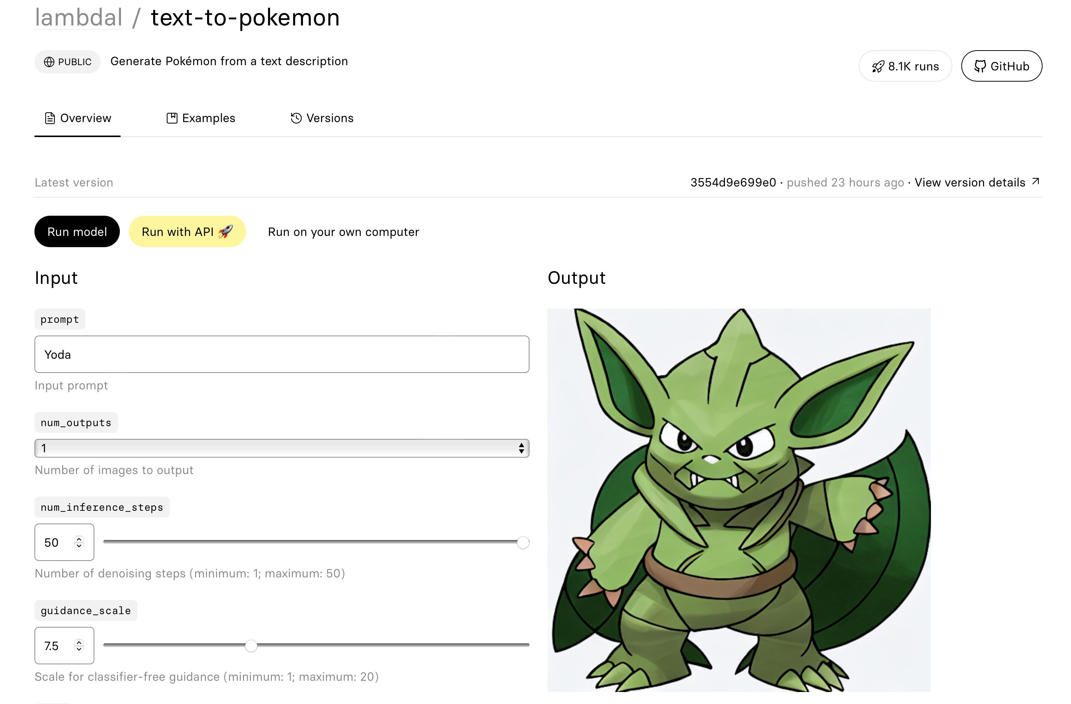
Task: Click the GitHub octocat icon
Action: (x=980, y=66)
